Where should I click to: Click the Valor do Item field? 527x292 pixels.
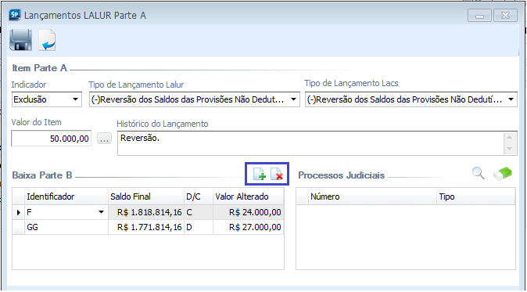(x=51, y=139)
